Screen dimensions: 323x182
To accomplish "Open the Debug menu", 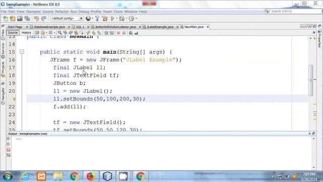I will click(x=84, y=12).
